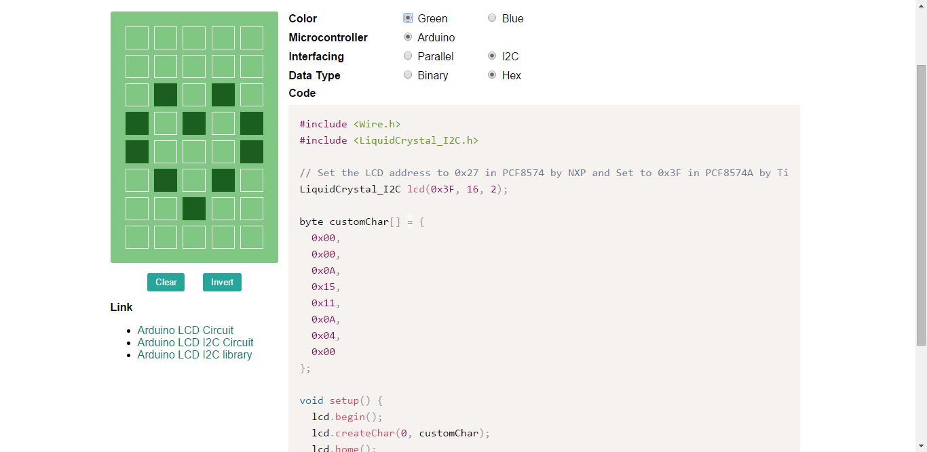Turn off the dark pixel in row 3, column 2
Image resolution: width=927 pixels, height=452 pixels.
click(x=166, y=95)
